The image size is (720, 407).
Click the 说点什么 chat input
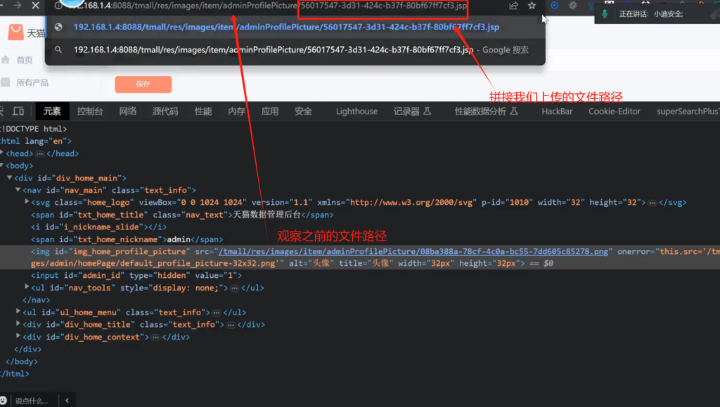(32, 401)
